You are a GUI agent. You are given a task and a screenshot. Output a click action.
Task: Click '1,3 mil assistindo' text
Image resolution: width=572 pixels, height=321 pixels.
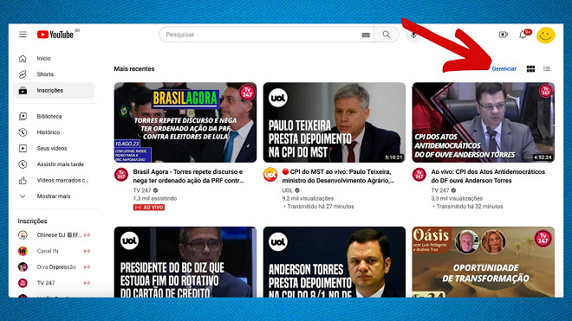(154, 199)
